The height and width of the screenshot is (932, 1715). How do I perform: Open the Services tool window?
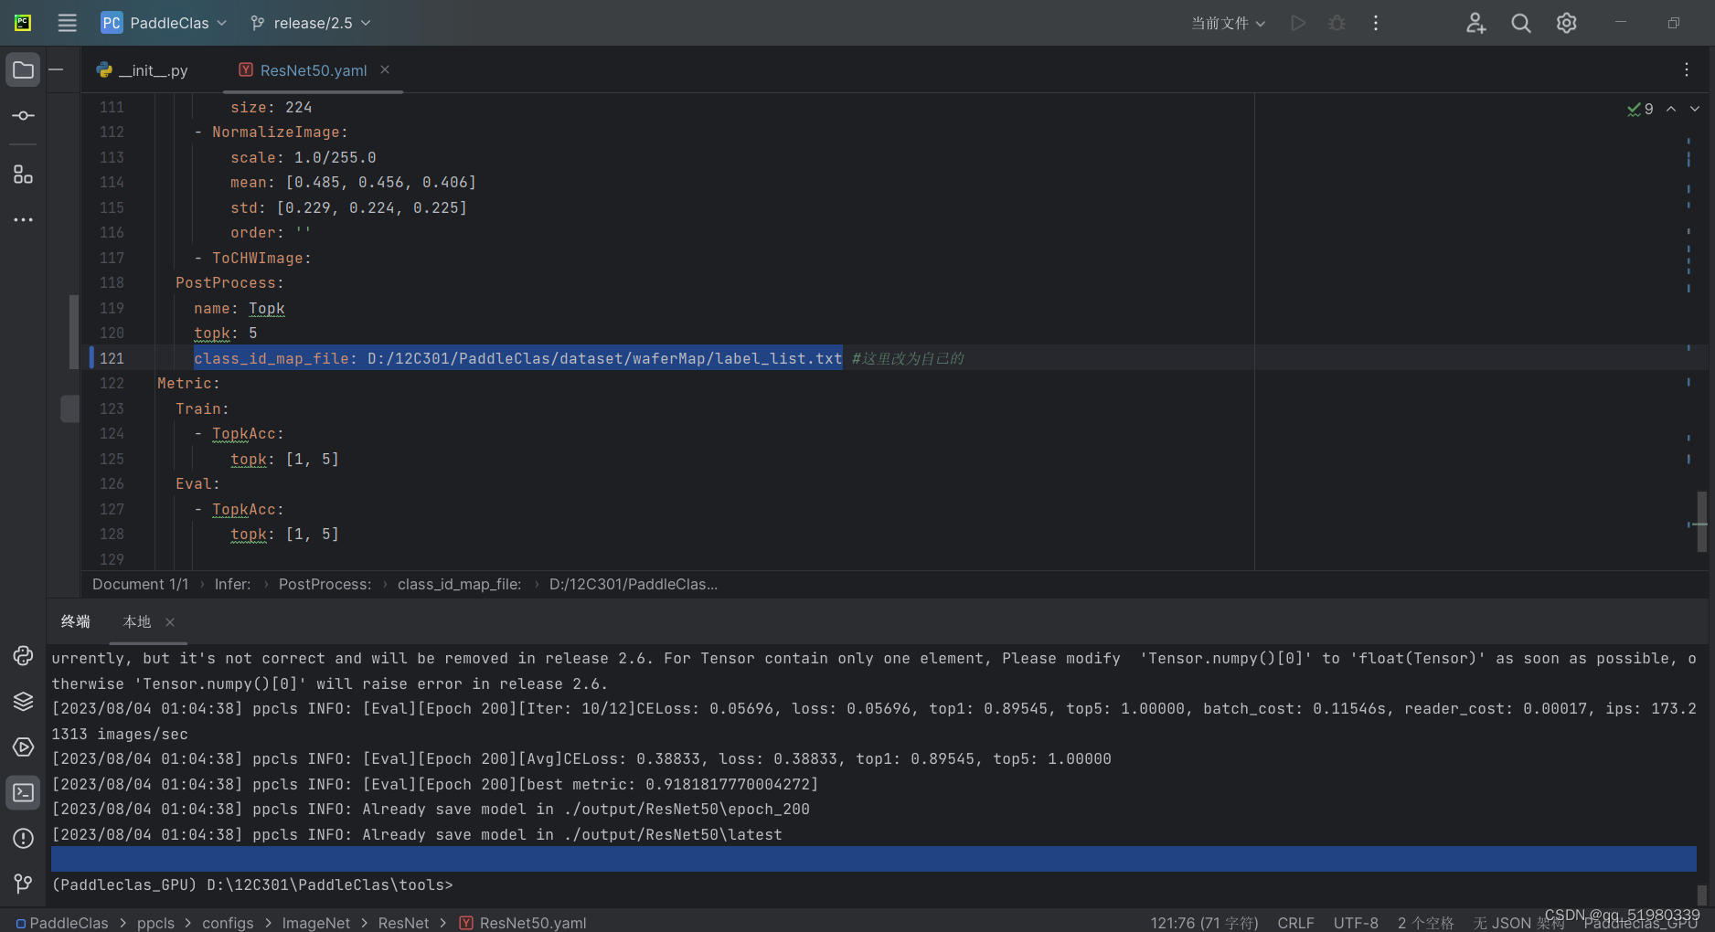(23, 747)
